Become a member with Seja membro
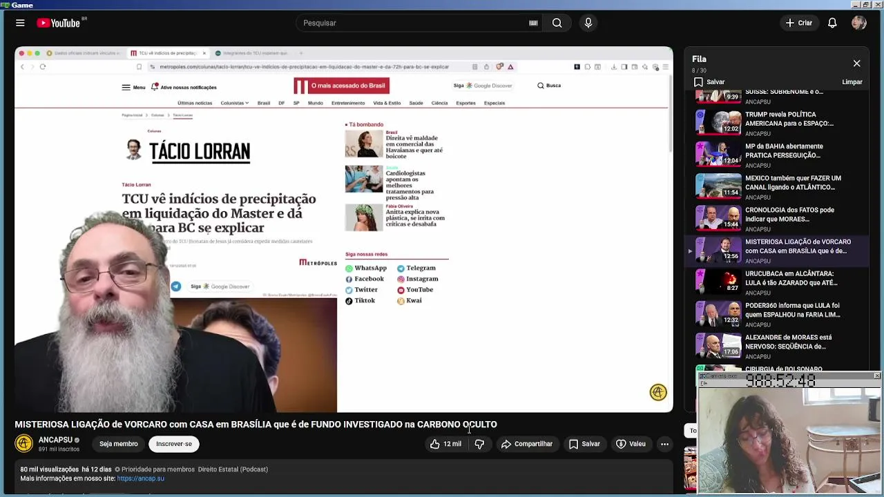 coord(118,444)
